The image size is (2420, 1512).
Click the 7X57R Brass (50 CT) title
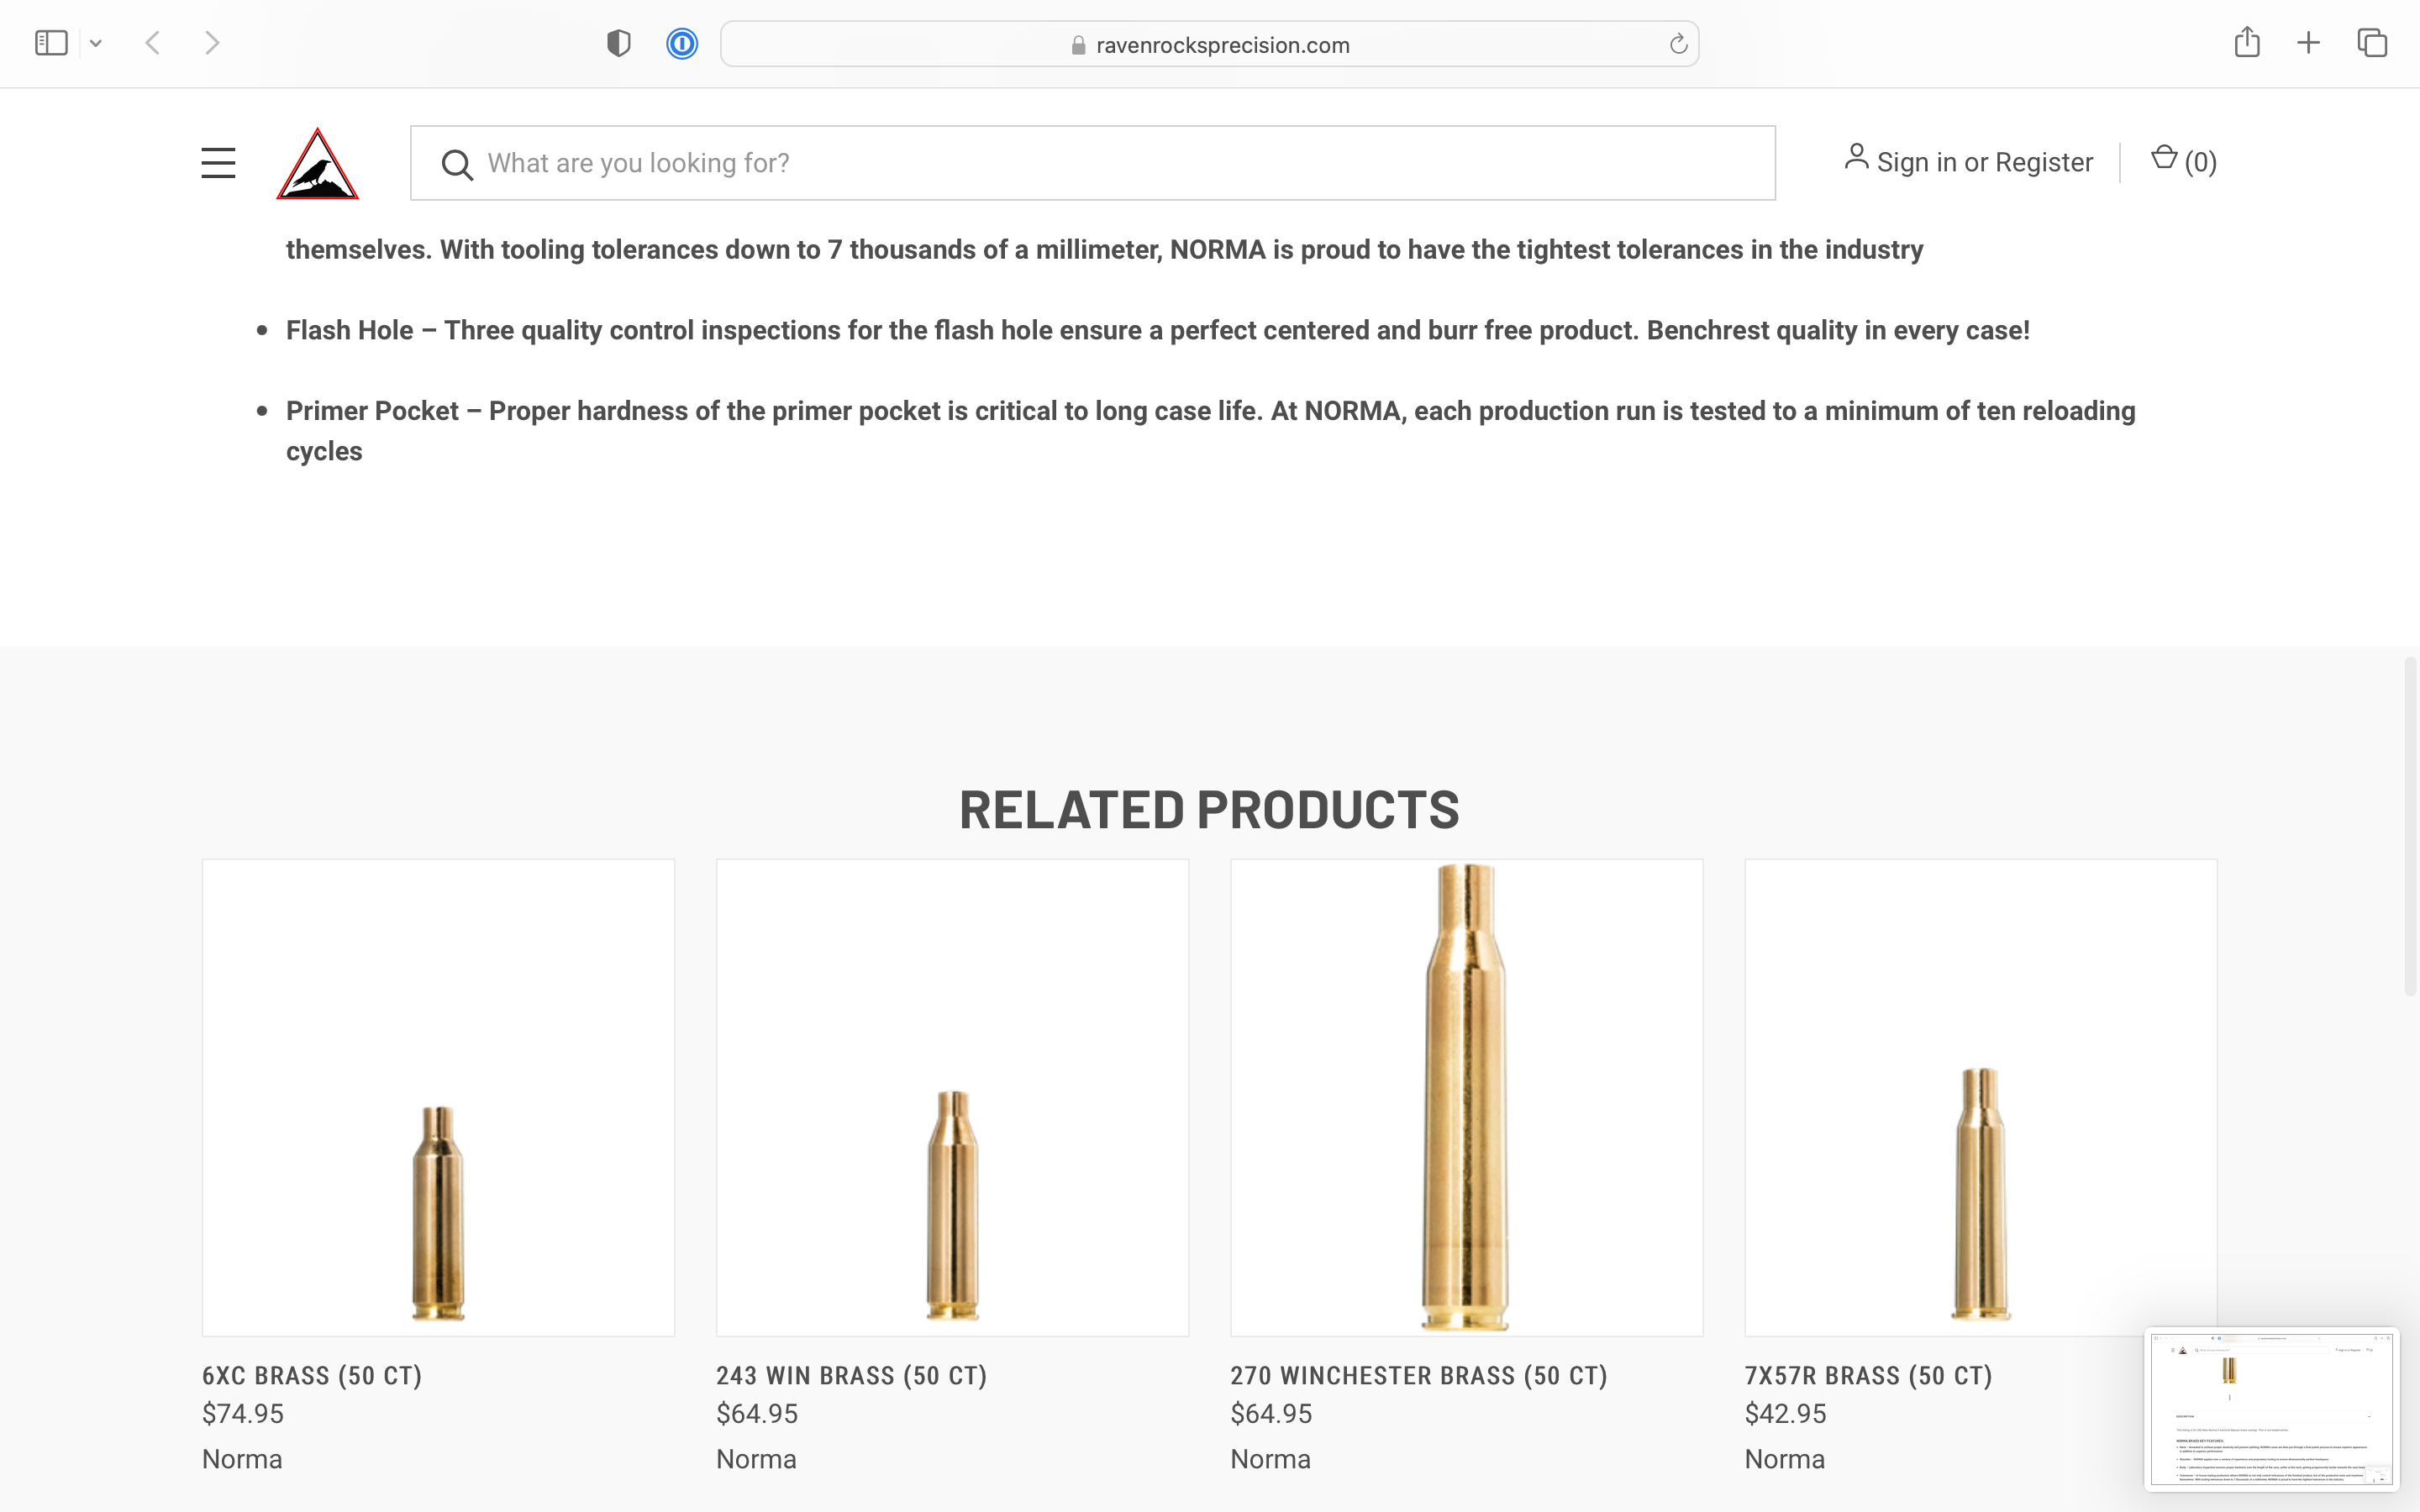click(1868, 1375)
